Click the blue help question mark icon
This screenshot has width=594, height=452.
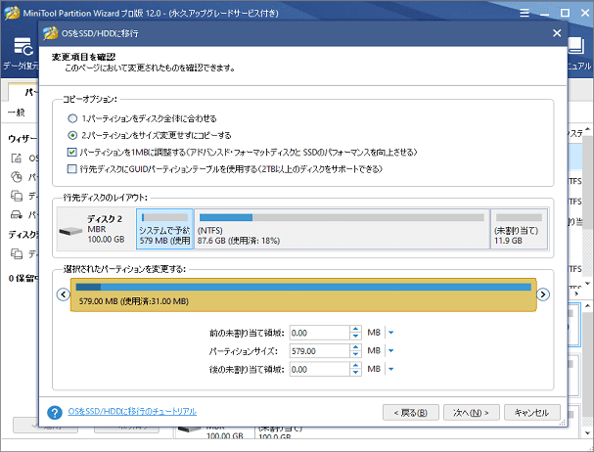point(55,413)
